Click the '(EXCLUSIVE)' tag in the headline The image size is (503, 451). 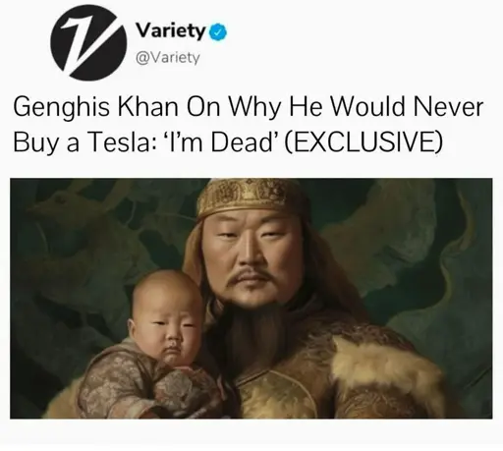pyautogui.click(x=363, y=142)
